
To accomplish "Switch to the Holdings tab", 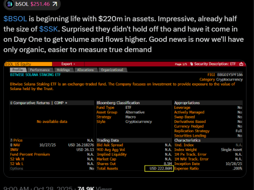I will click(63, 70).
